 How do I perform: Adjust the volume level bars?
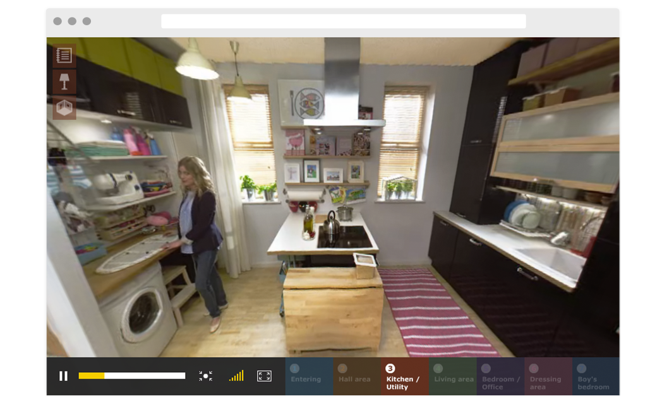point(236,376)
